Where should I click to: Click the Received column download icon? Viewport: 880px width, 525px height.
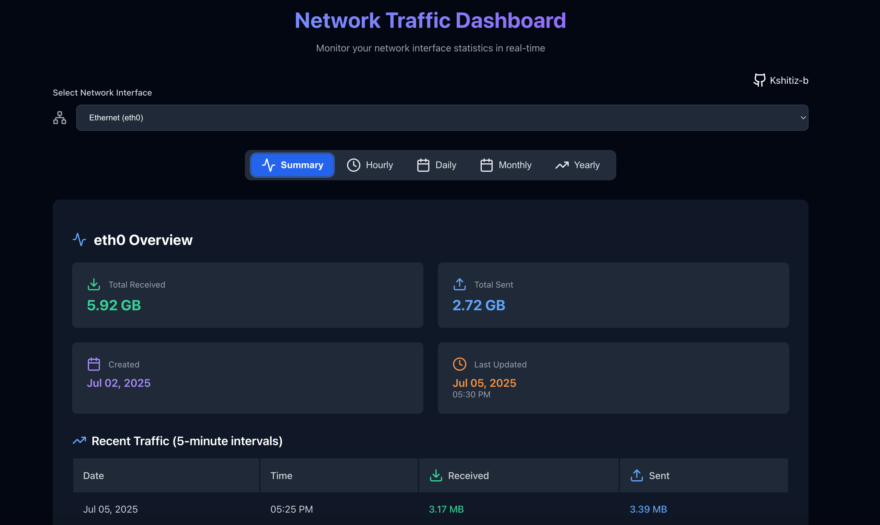click(x=436, y=475)
